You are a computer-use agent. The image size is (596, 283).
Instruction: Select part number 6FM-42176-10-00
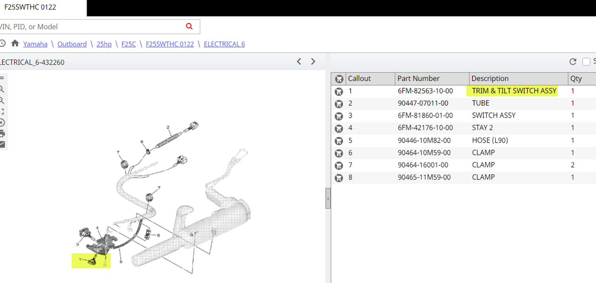[x=425, y=128]
